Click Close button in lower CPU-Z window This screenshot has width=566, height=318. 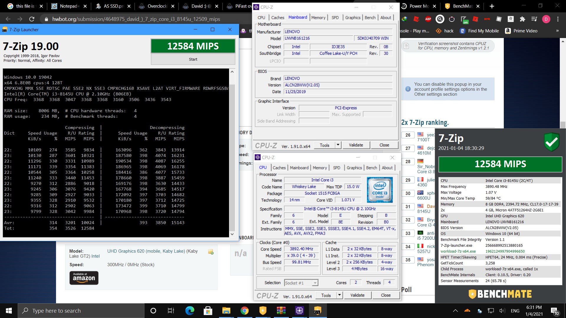tap(386, 295)
